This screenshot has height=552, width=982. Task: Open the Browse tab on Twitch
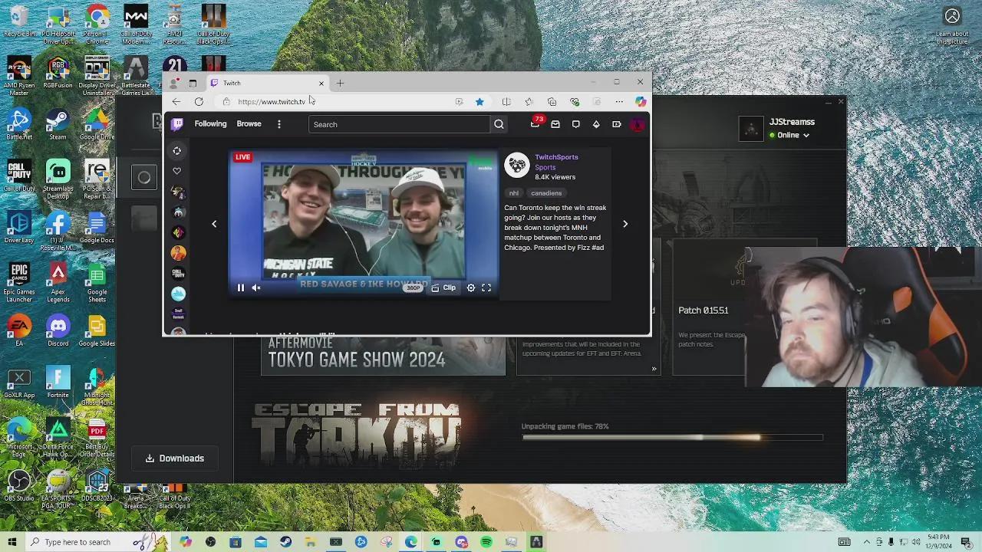click(249, 123)
